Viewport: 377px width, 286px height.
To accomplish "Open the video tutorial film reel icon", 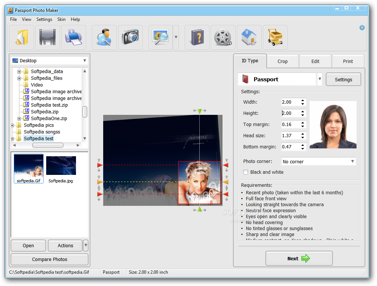I will 223,37.
